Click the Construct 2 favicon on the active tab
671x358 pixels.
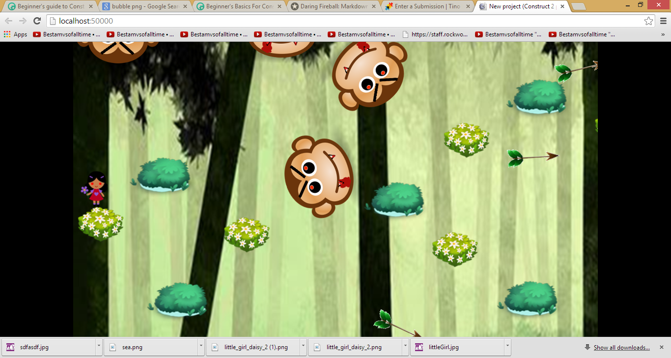pos(483,6)
